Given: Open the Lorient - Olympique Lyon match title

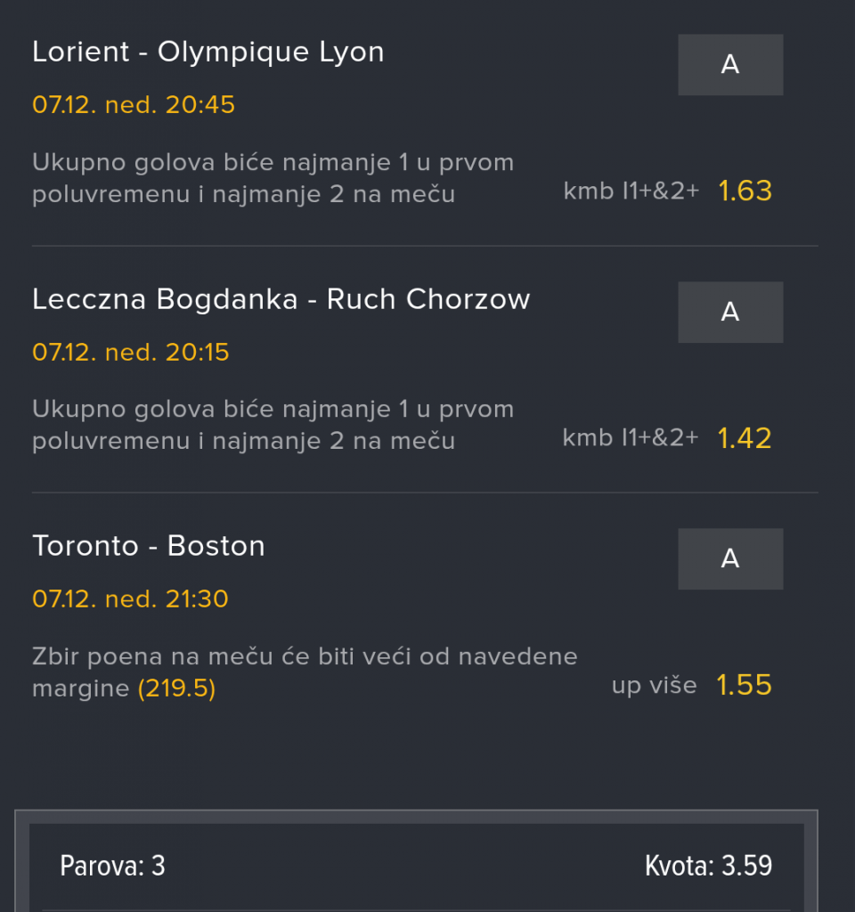Looking at the screenshot, I should click(208, 53).
